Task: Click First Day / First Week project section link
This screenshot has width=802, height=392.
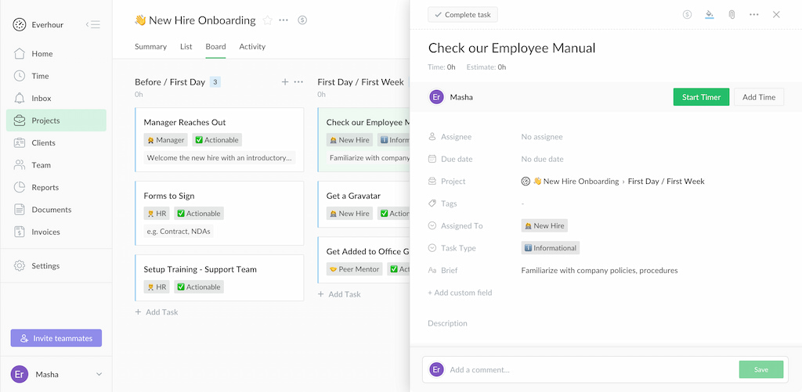Action: (666, 182)
